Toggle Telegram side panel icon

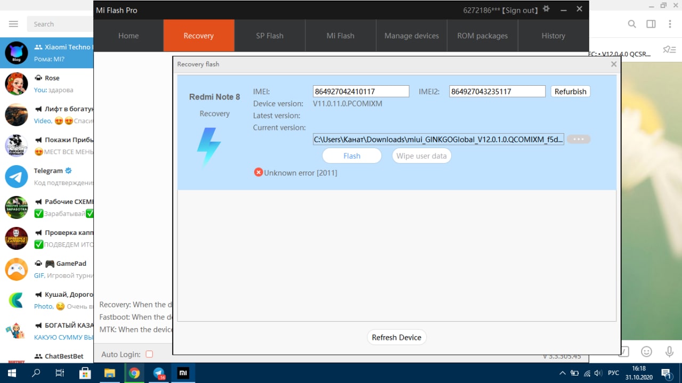(x=651, y=24)
